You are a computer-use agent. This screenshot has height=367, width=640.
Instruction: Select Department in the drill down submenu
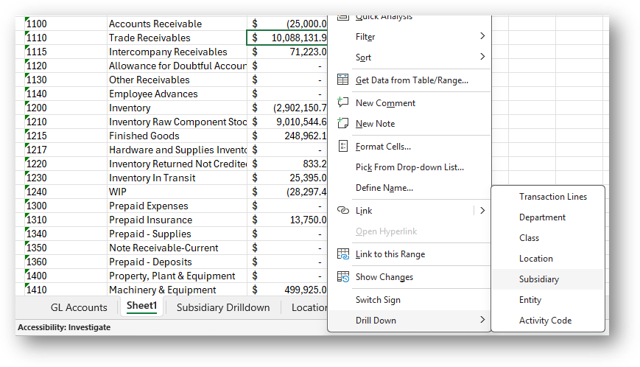[x=542, y=217]
